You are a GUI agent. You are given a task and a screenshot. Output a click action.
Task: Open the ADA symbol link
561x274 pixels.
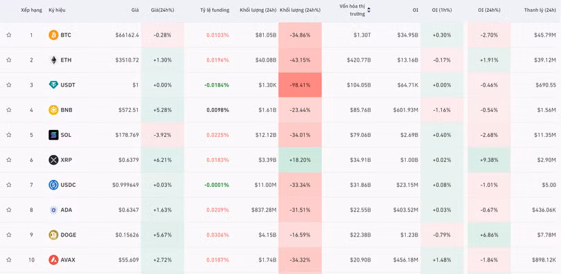pyautogui.click(x=66, y=210)
